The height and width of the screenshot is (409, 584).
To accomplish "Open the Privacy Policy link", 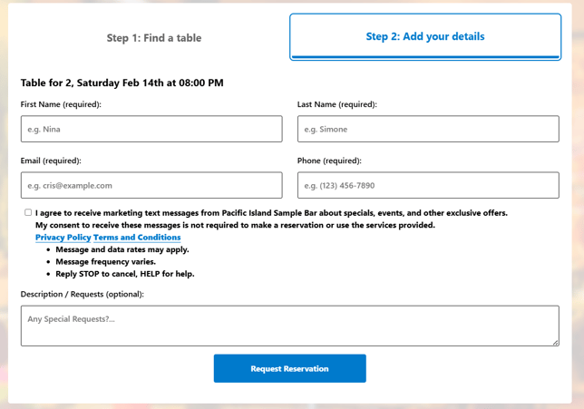I will (x=63, y=238).
